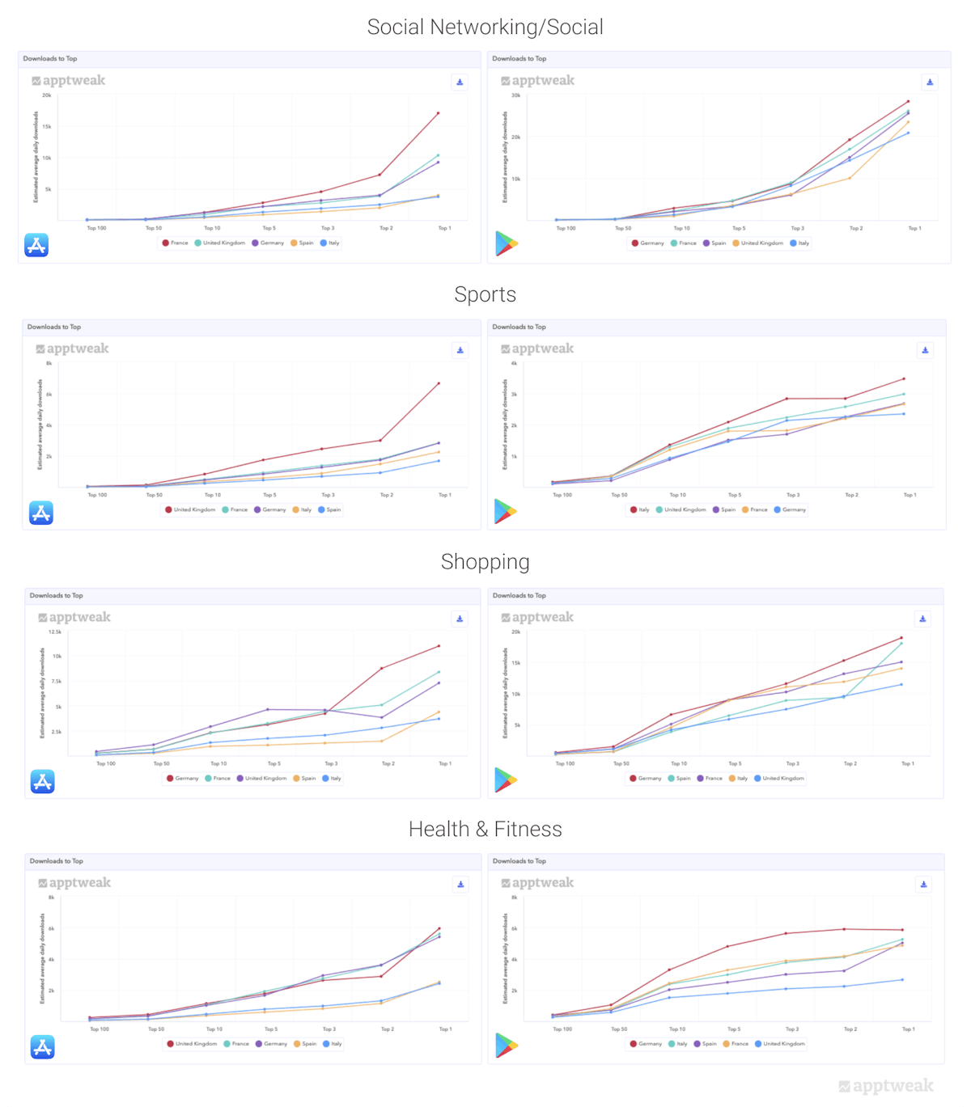971x1107 pixels.
Task: Click the Google Play icon under Sports chart
Action: (506, 511)
